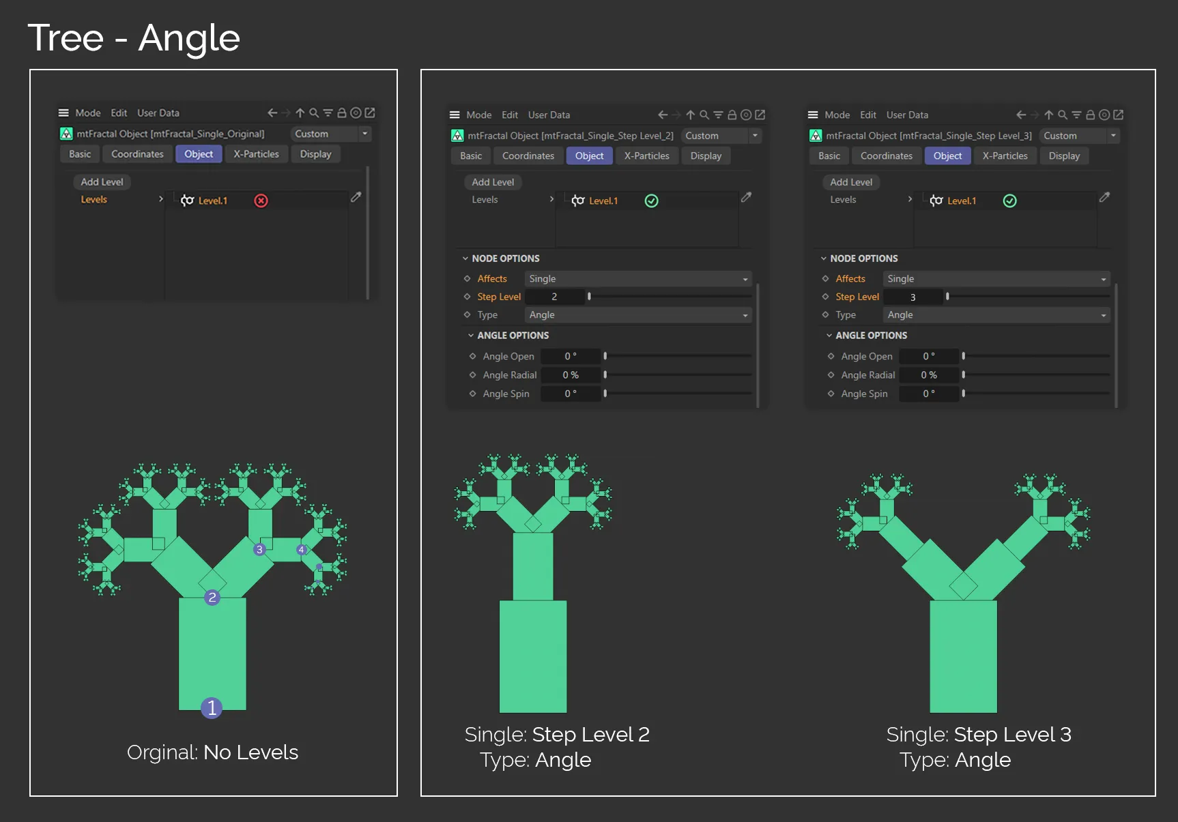Switch to the Coordinates tab in the Original panel
1178x822 pixels.
137,154
